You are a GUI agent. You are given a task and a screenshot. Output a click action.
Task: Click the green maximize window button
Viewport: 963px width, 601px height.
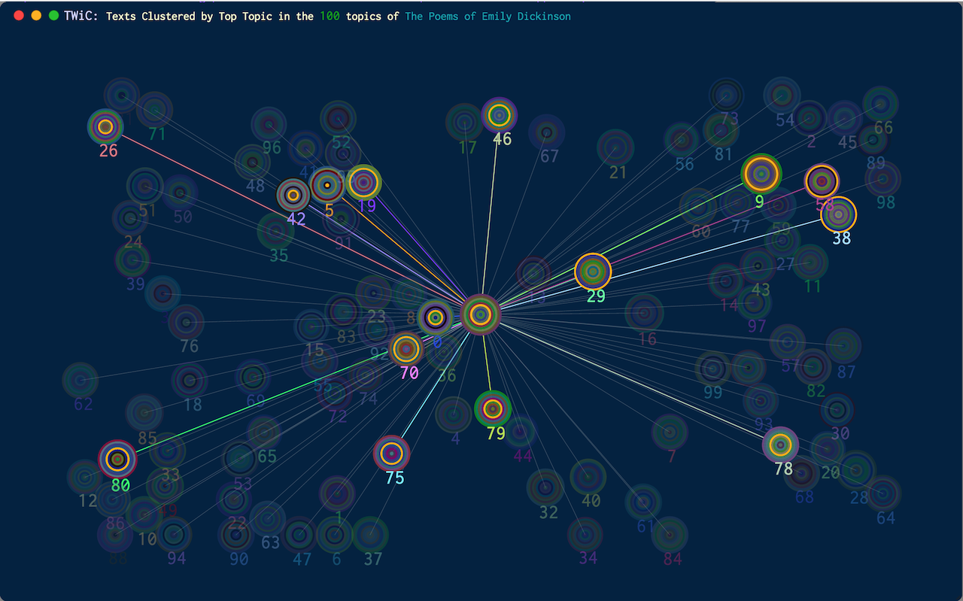(53, 16)
